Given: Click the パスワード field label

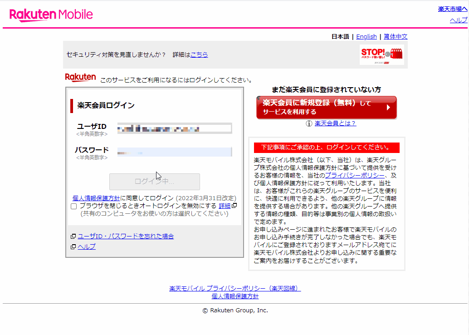Looking at the screenshot, I should click(92, 150).
